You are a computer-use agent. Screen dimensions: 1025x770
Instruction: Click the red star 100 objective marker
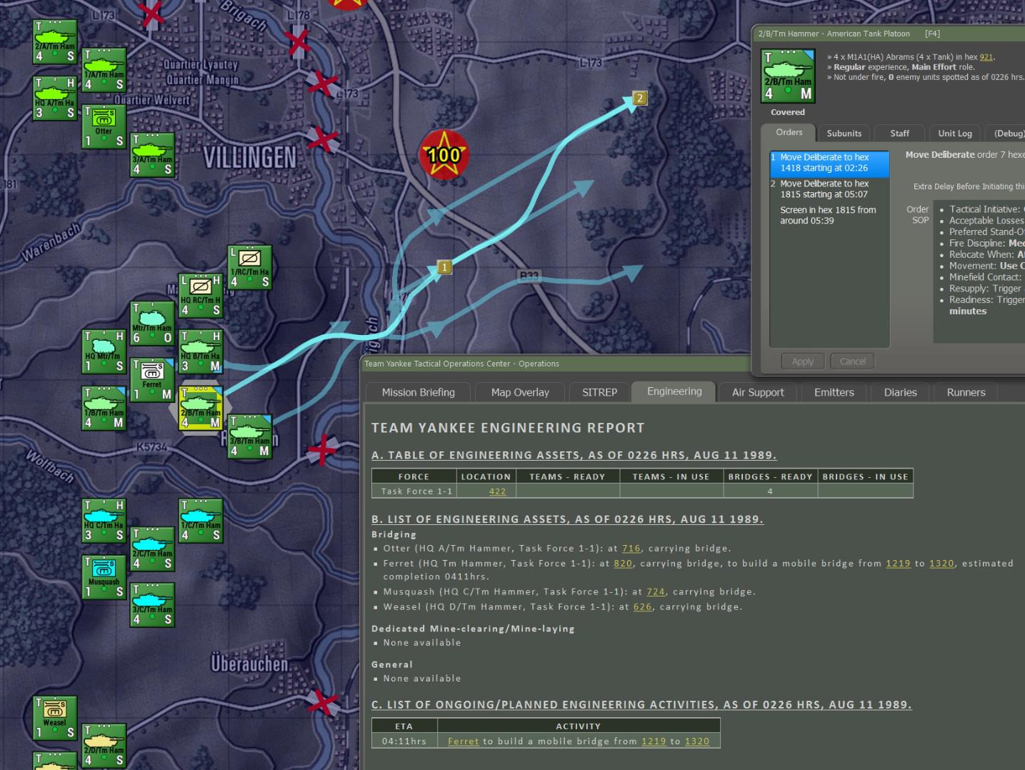point(444,154)
